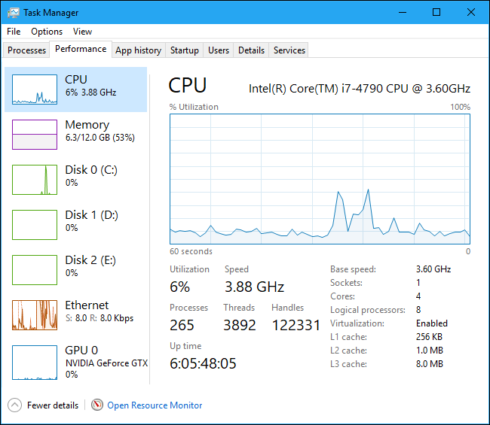Open the View menu
490x425 pixels.
[82, 32]
